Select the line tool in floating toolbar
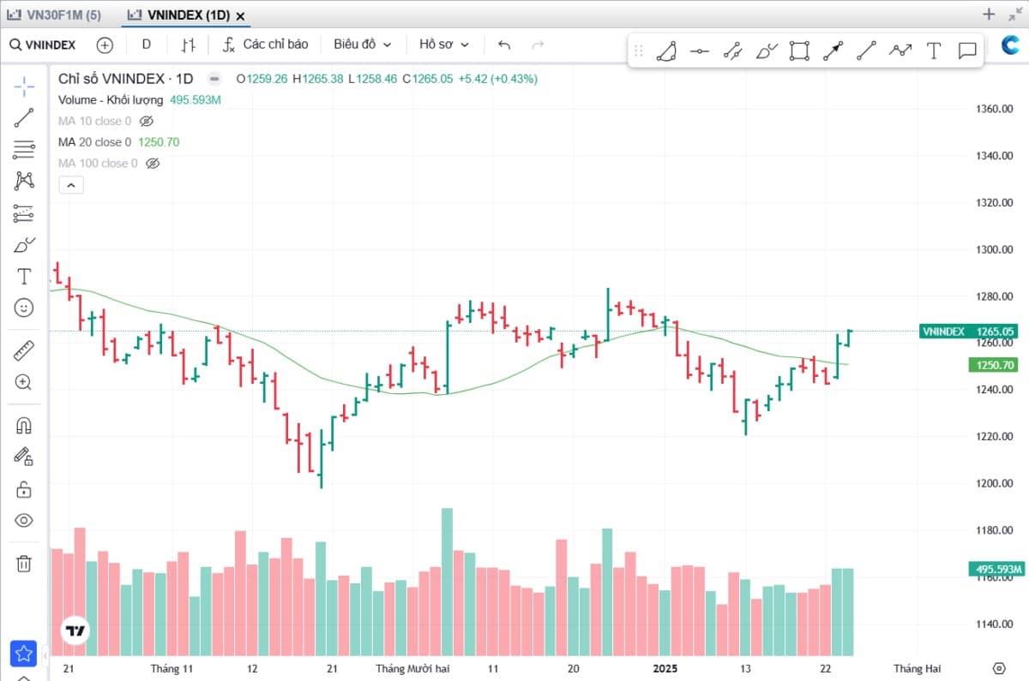Screen dimensions: 1029x681 (866, 51)
